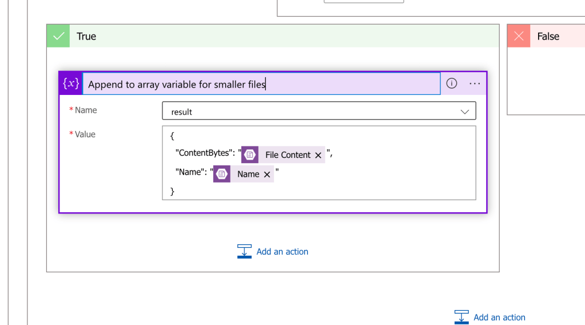Screen dimensions: 585x325
Task: Click the closing brace in Value editor
Action: coord(172,192)
